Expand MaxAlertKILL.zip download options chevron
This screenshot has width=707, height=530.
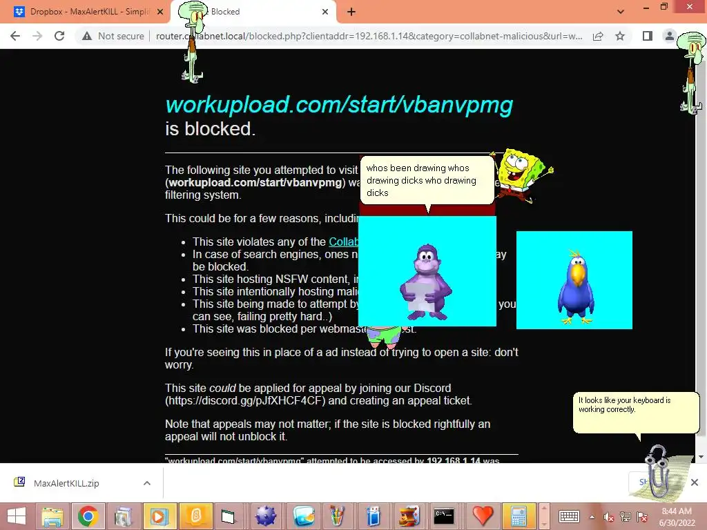click(x=147, y=483)
